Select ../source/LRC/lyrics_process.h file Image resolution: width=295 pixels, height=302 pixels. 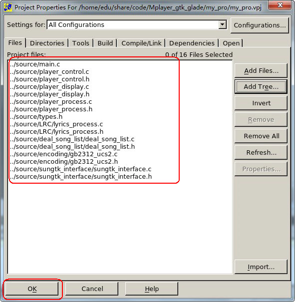[56, 132]
